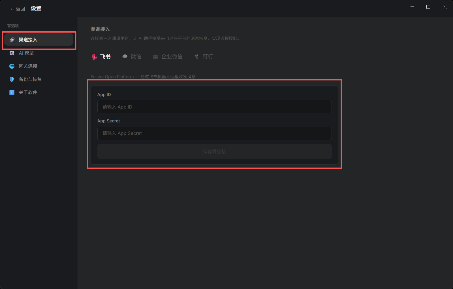Switch to the 企业微信 channel tab
The width and height of the screenshot is (453, 289).
click(x=168, y=57)
